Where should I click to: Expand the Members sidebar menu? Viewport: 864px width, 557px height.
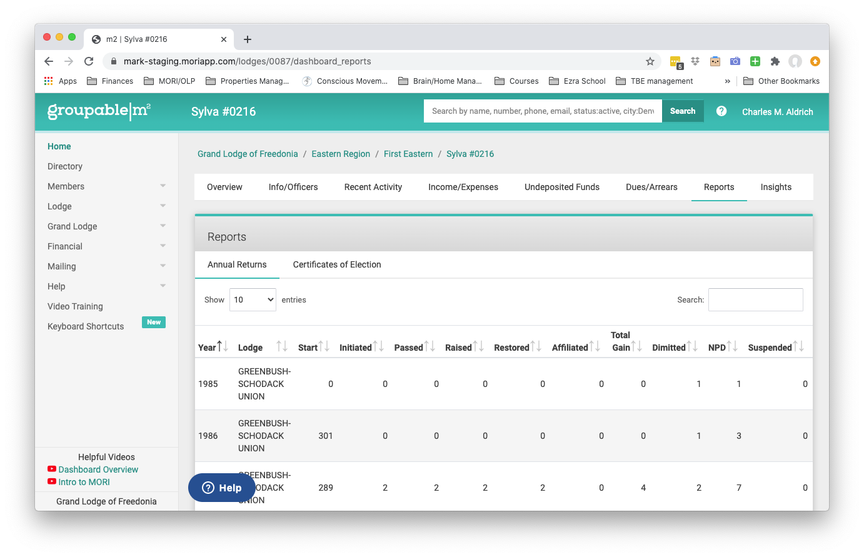pos(107,186)
